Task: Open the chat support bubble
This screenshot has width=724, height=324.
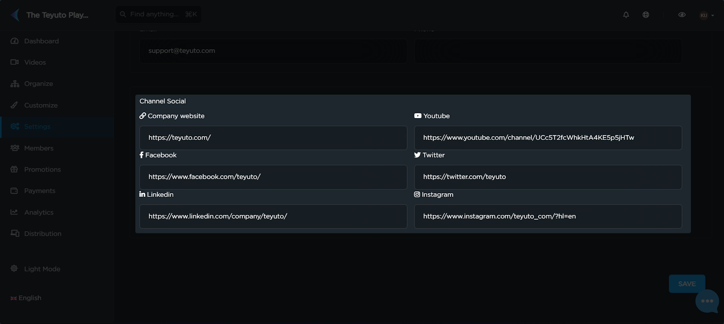Action: pos(707,301)
